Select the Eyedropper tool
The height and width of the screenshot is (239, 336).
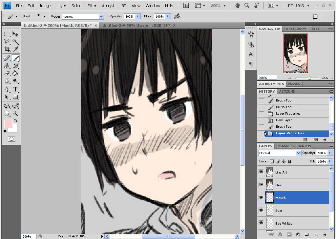click(15, 49)
